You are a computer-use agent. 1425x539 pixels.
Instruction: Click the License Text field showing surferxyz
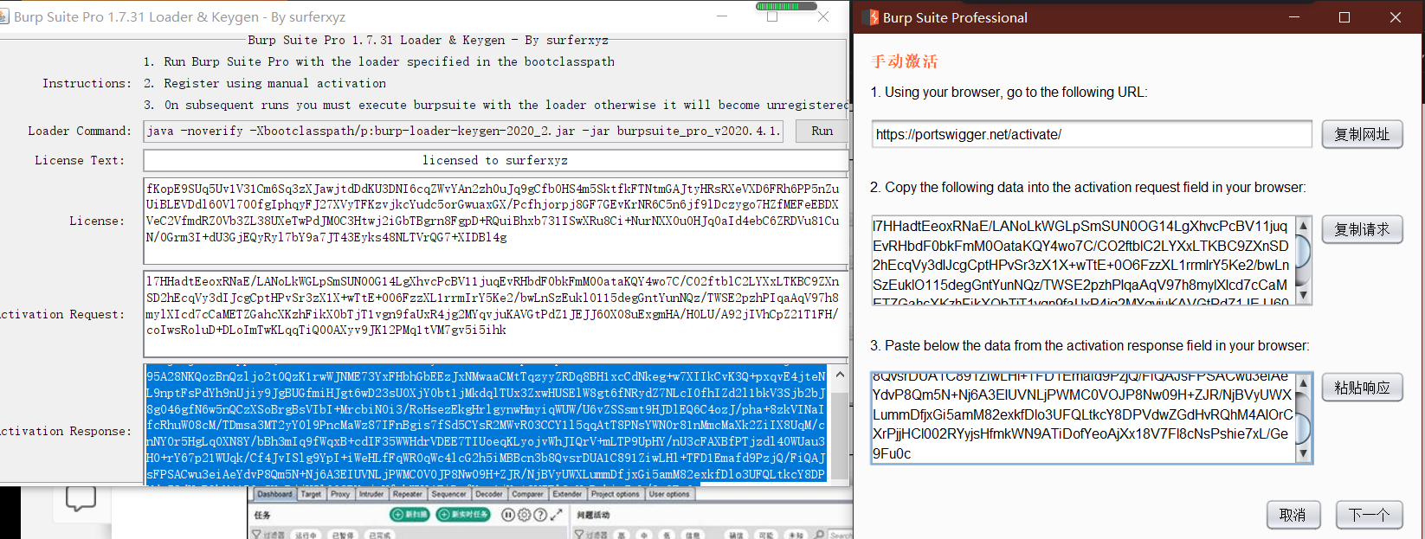(x=495, y=160)
